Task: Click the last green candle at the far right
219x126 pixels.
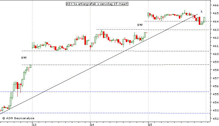Action: coord(204,20)
